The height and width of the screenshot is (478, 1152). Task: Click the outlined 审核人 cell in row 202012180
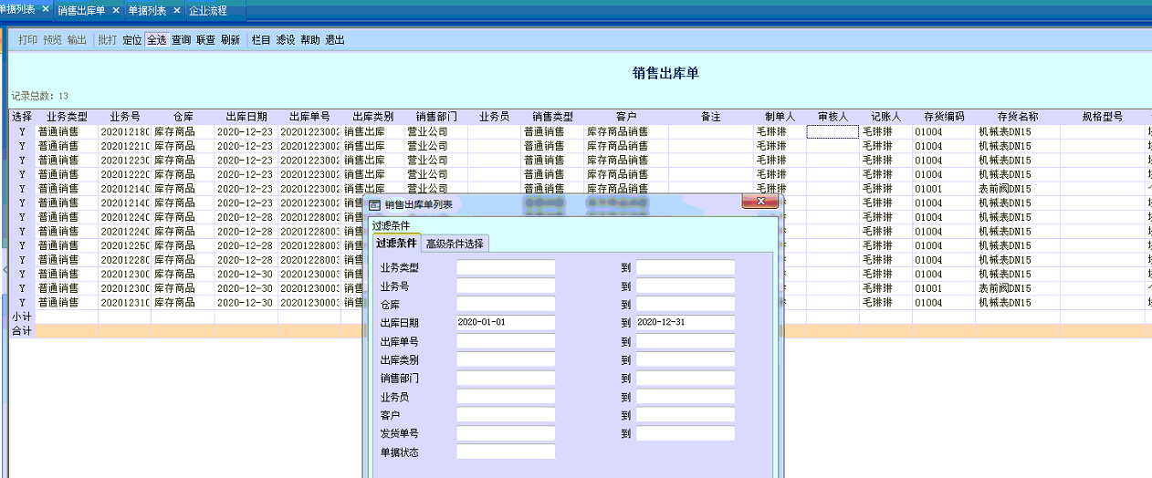(x=833, y=132)
